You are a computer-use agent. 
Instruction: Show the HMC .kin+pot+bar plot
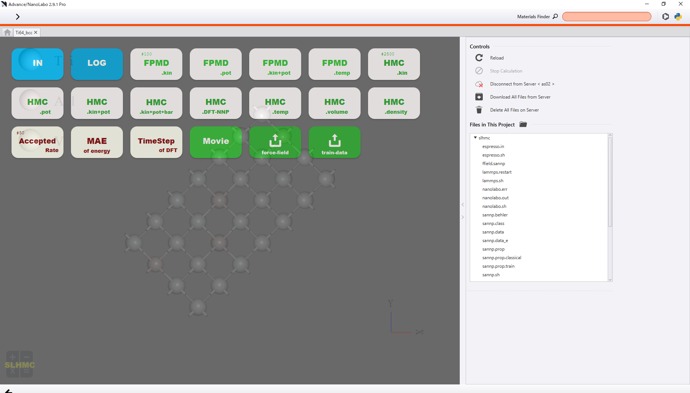click(156, 103)
